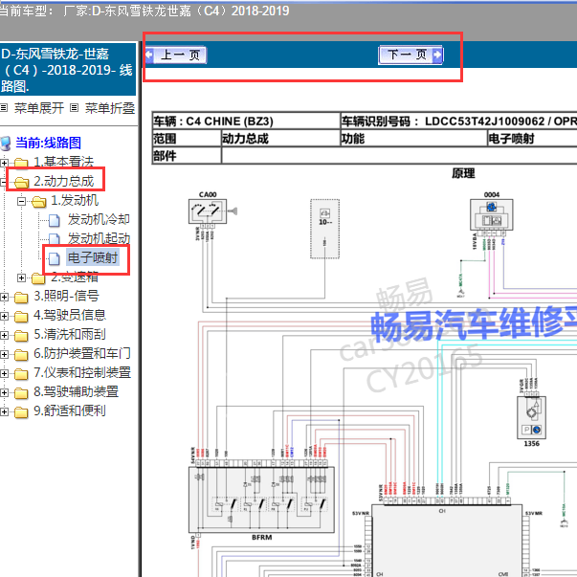Viewport: 577px width, 577px height.
Task: Click the CA00 component in diagram
Action: coord(208,211)
